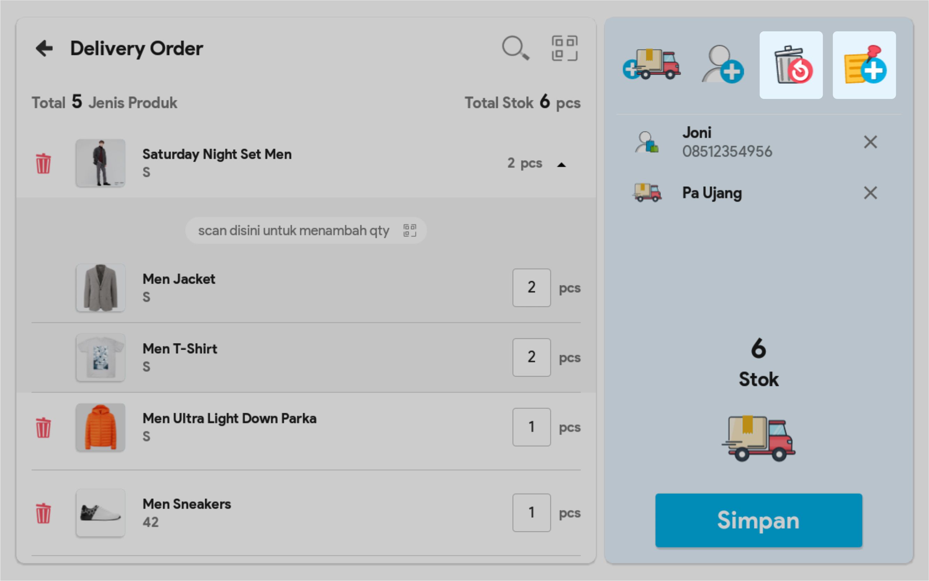
Task: Delete Men Ultra Light Down Parka item
Action: (x=44, y=427)
